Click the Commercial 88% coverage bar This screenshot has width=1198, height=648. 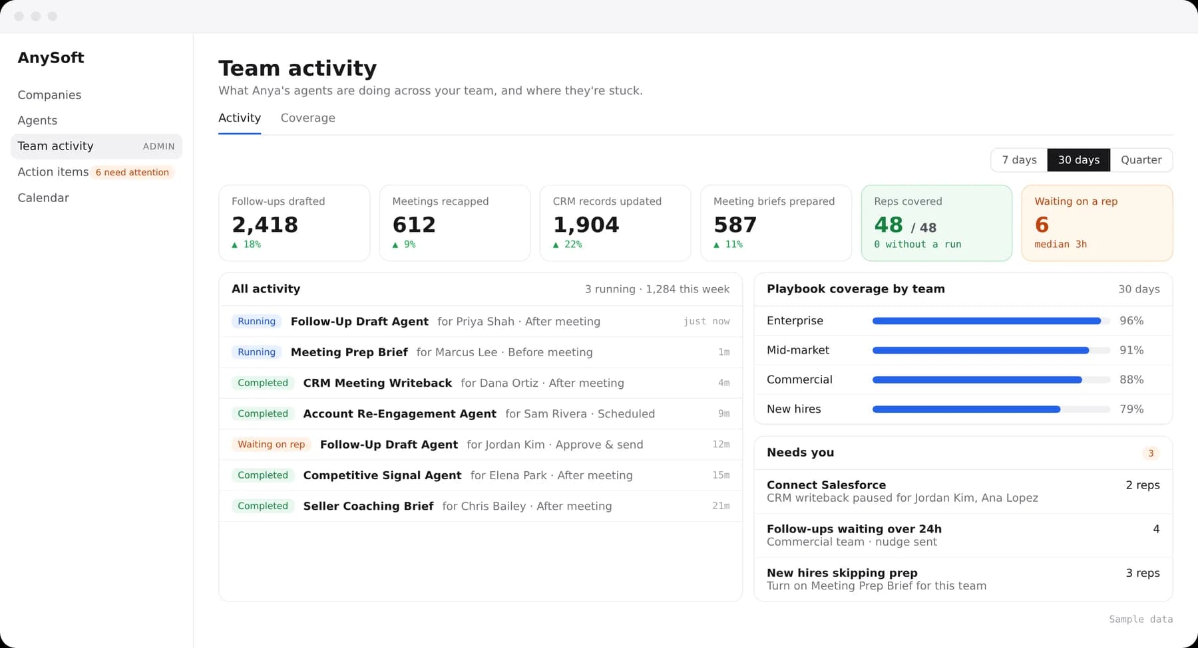(991, 380)
